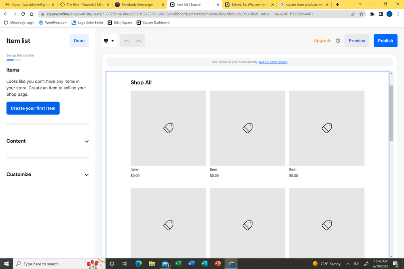Open the device view selector dropdown
This screenshot has height=269, width=404.
tap(109, 41)
